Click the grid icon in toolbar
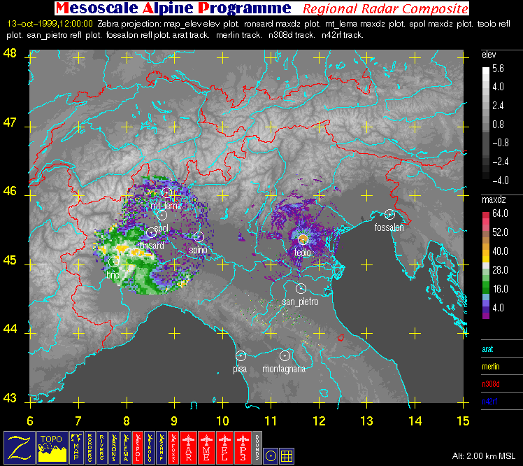The height and width of the screenshot is (466, 523). tap(287, 456)
